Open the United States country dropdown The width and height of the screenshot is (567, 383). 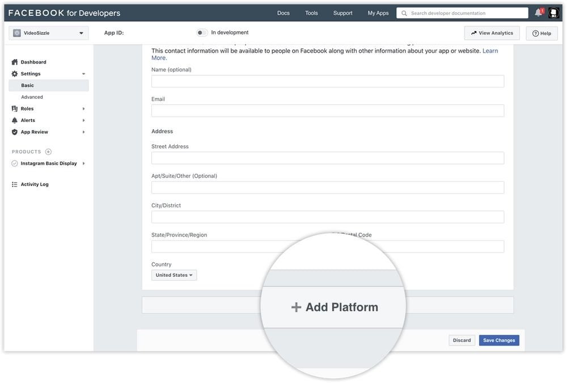click(174, 275)
